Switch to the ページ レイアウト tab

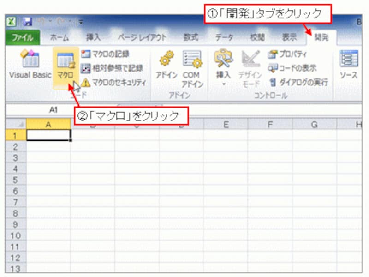click(142, 37)
